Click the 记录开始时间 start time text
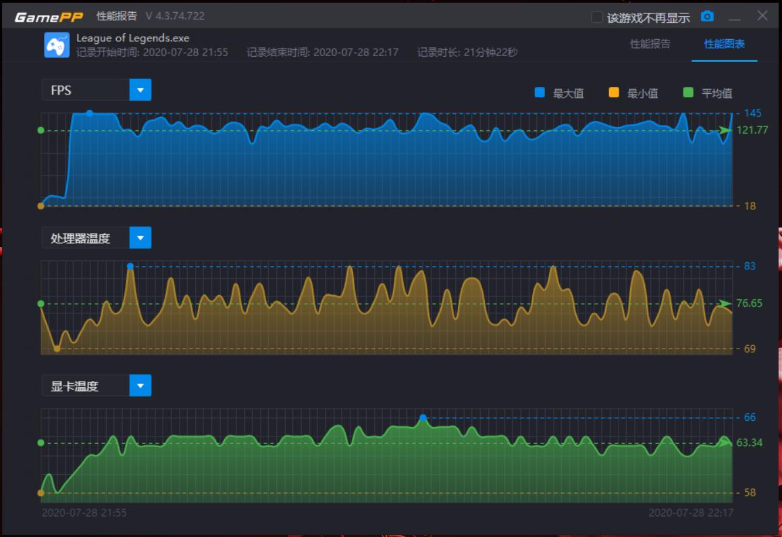 (152, 53)
